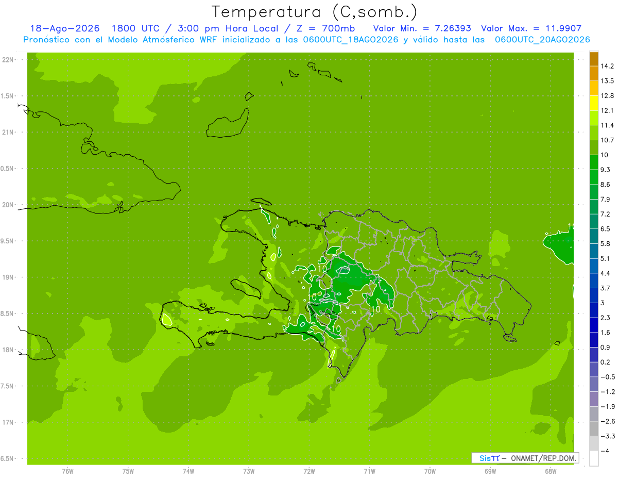
Task: Click colorbar value "5.1"
Action: click(x=606, y=258)
